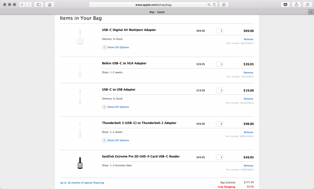Reload the page with refresh icon
Screen dimensions: 314x189
(x=214, y=5)
